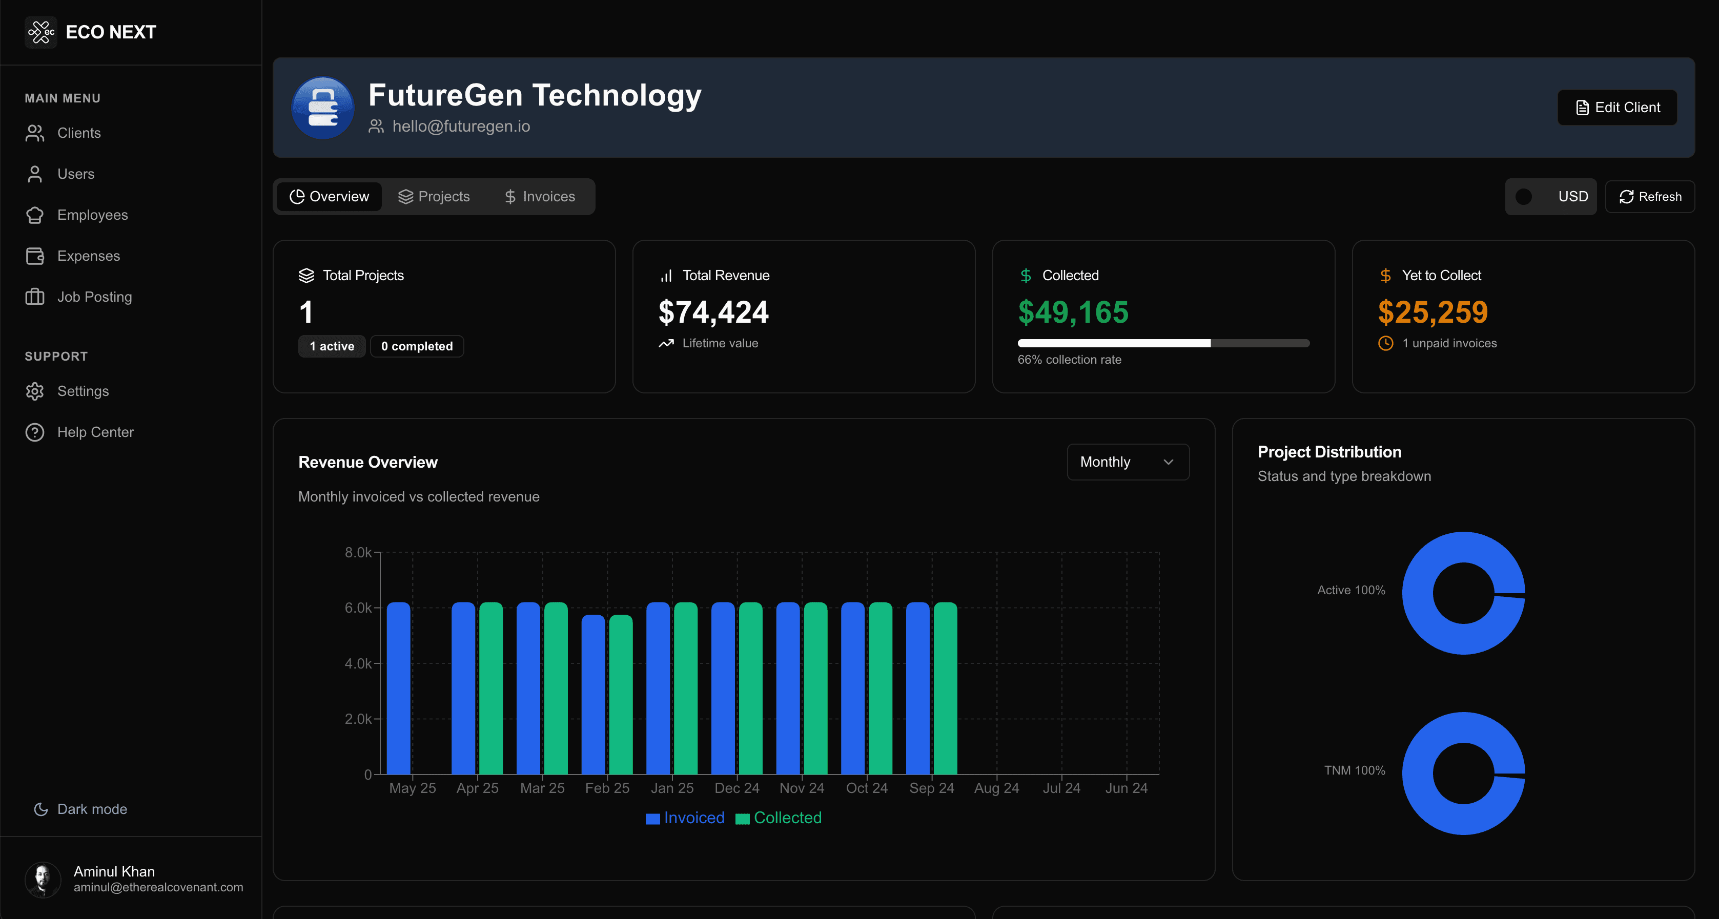Click the Job Posting briefcase icon
1719x919 pixels.
[x=35, y=297]
